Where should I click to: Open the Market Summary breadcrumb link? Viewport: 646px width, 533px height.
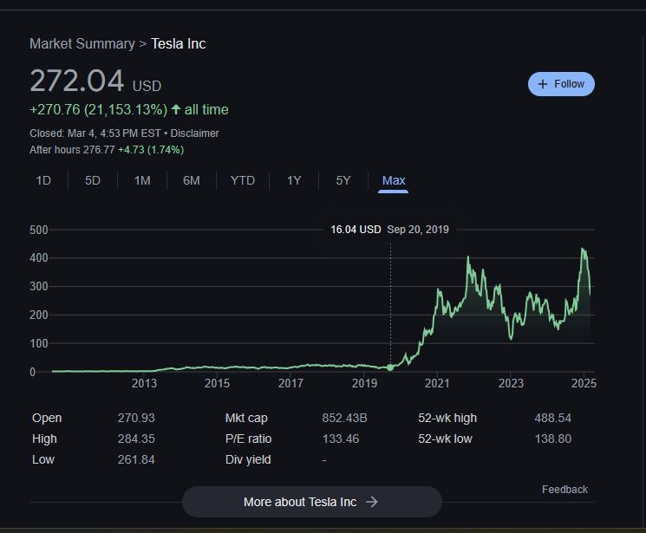82,43
